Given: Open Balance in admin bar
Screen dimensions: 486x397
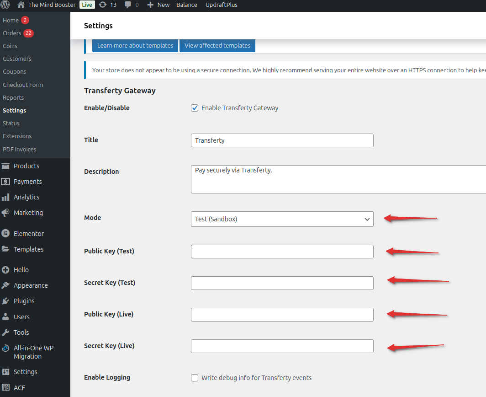Looking at the screenshot, I should [x=186, y=5].
